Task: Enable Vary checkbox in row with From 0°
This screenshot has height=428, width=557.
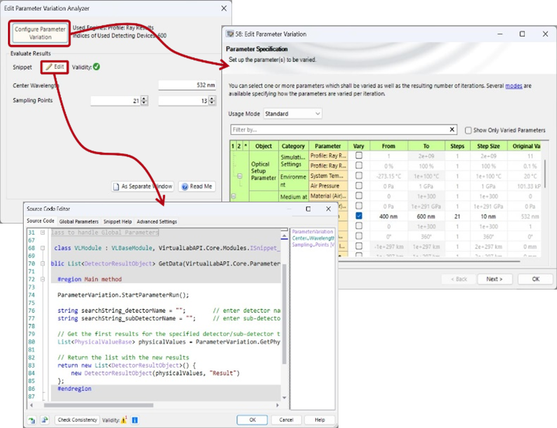Action: pyautogui.click(x=359, y=236)
